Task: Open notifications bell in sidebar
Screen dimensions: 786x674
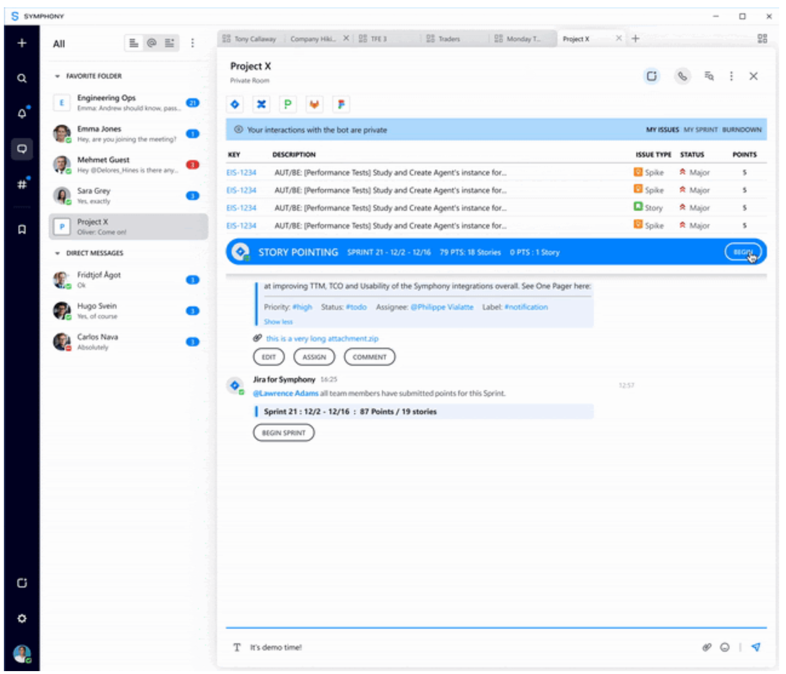Action: [x=22, y=113]
